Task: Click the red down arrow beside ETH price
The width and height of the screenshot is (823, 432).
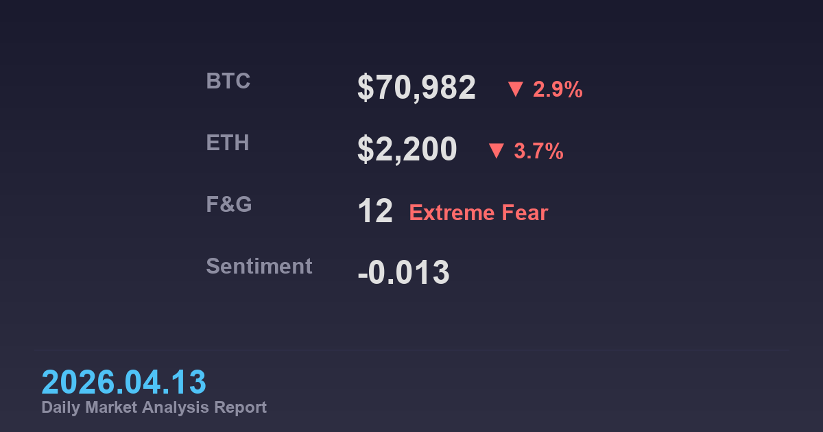Action: point(497,151)
